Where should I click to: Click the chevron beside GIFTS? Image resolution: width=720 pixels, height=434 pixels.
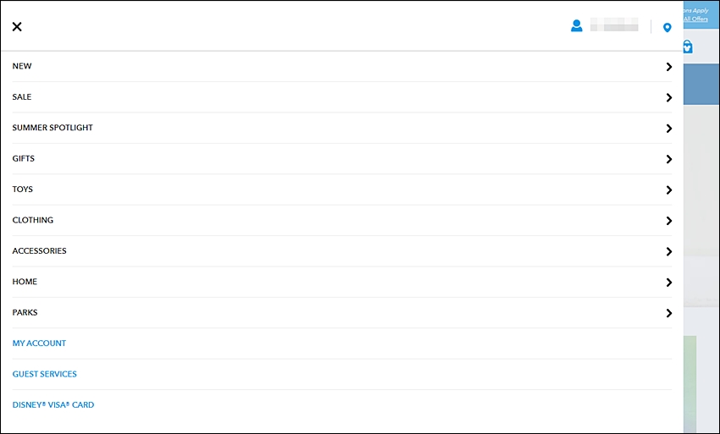click(x=669, y=159)
